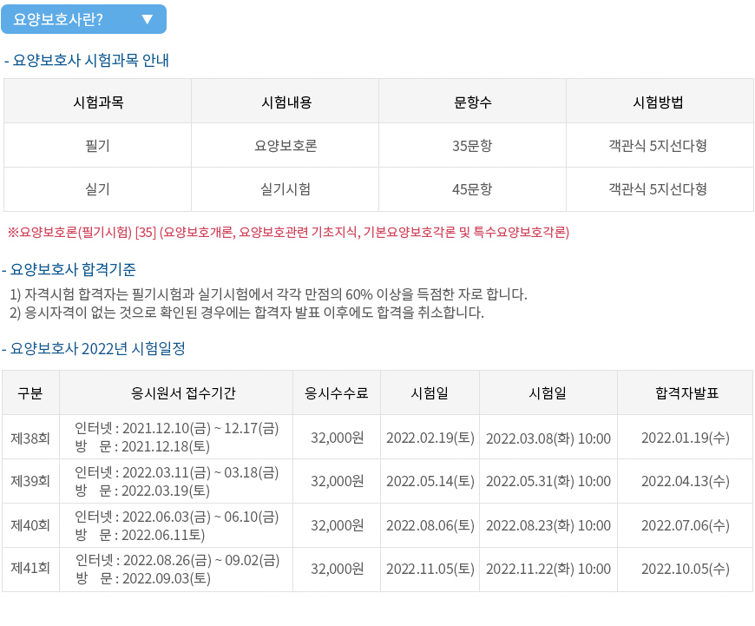Click the 제41회 row label
This screenshot has height=626, width=755.
pyautogui.click(x=30, y=569)
